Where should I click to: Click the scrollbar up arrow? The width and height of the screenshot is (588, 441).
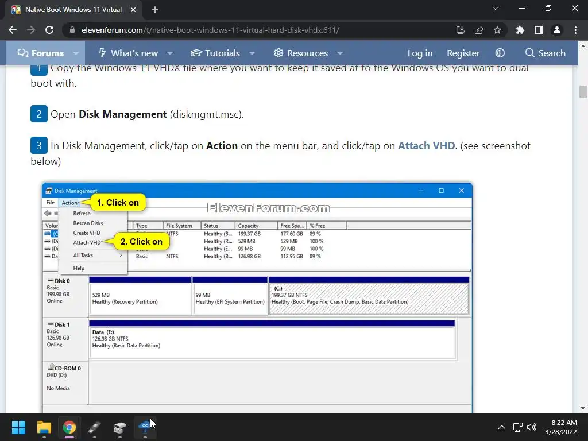click(583, 46)
